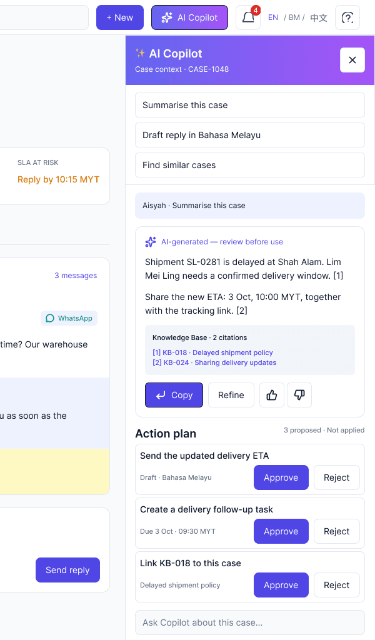Copy the AI-generated summary
The height and width of the screenshot is (640, 375).
coord(174,395)
